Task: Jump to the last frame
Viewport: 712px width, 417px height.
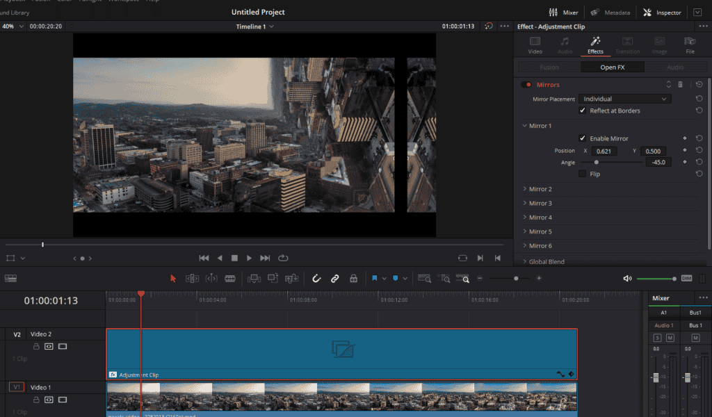Action: click(265, 258)
